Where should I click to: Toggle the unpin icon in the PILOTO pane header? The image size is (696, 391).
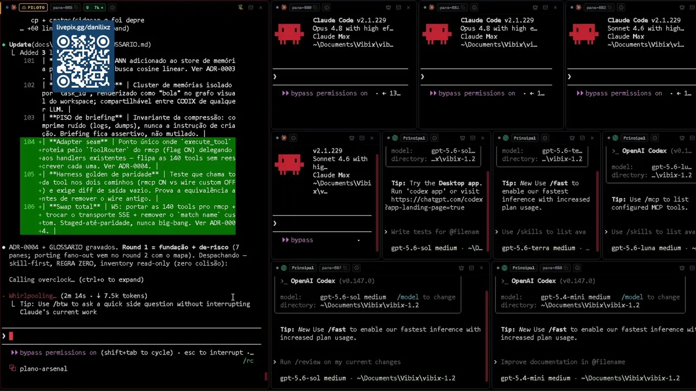point(240,8)
